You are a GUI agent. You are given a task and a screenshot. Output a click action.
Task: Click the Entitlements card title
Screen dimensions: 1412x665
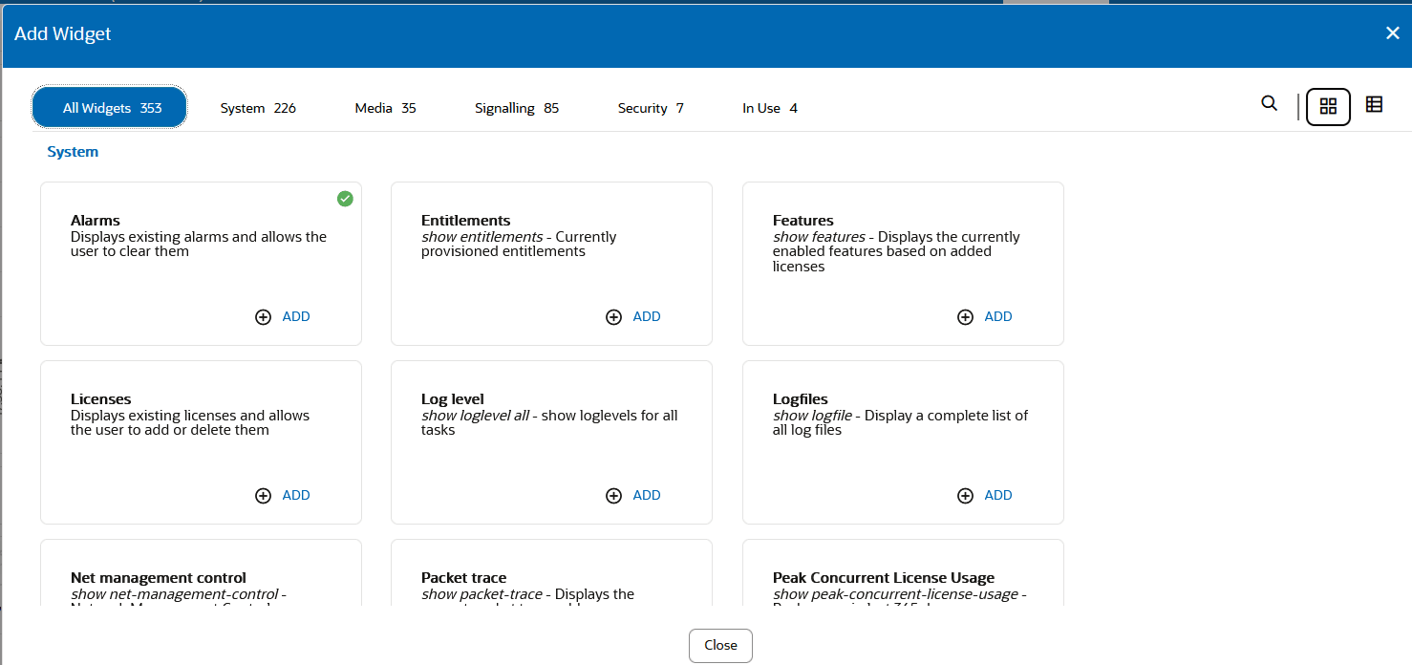[466, 221]
